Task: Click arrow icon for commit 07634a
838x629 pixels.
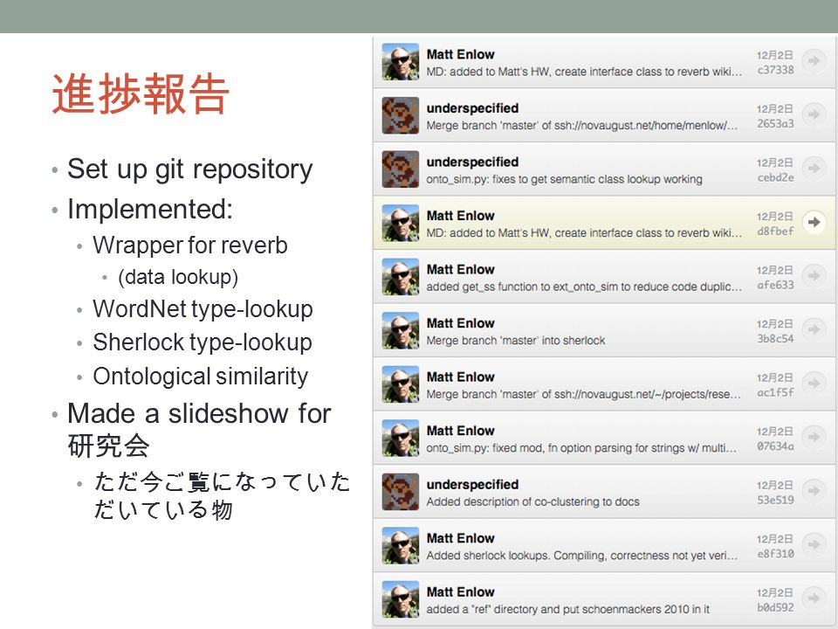Action: pyautogui.click(x=814, y=437)
